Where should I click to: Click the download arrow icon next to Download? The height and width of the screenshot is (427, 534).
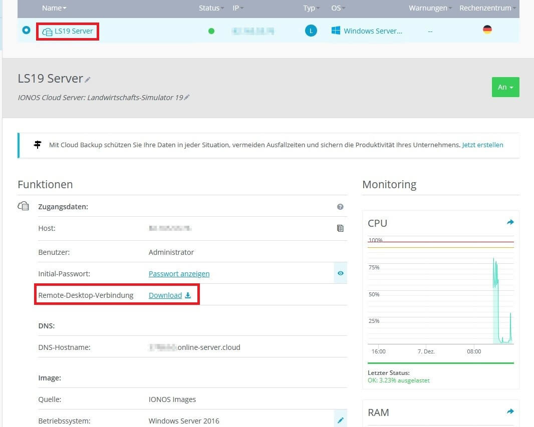coord(188,295)
